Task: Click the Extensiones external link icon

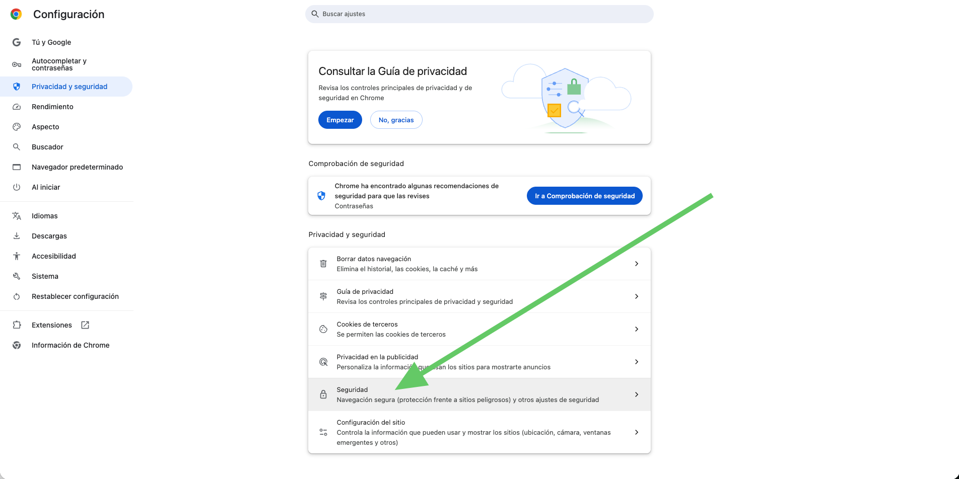Action: click(85, 325)
